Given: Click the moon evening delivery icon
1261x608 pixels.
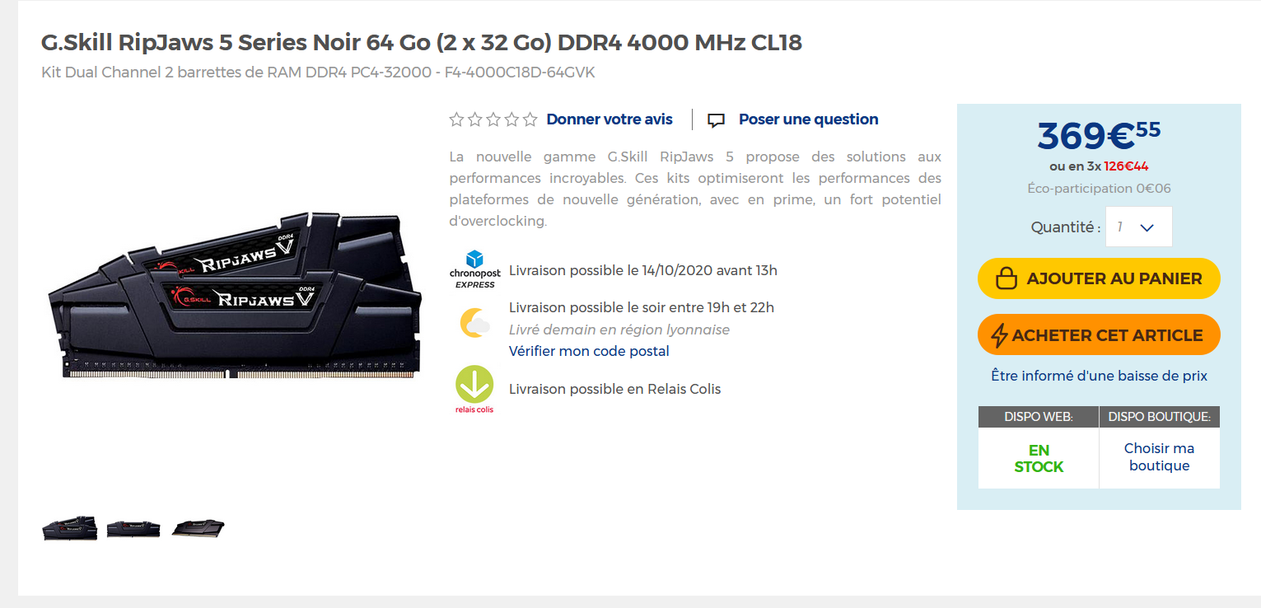Looking at the screenshot, I should click(475, 322).
